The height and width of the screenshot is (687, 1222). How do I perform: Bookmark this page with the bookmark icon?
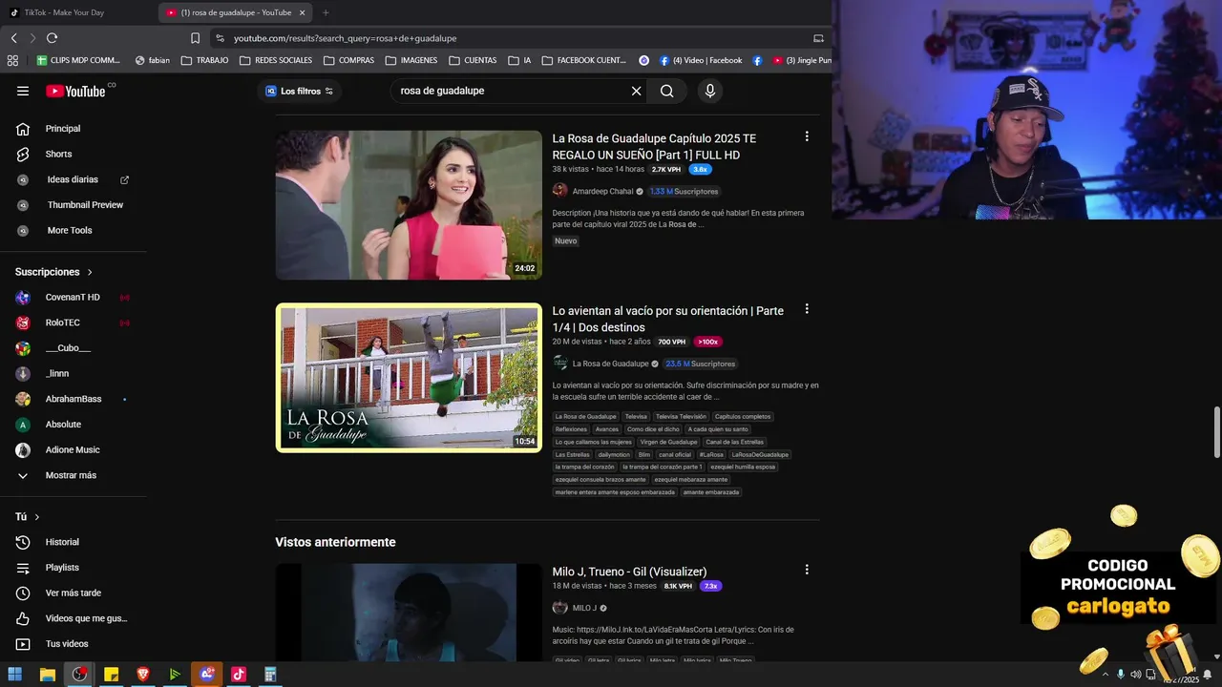(x=195, y=38)
